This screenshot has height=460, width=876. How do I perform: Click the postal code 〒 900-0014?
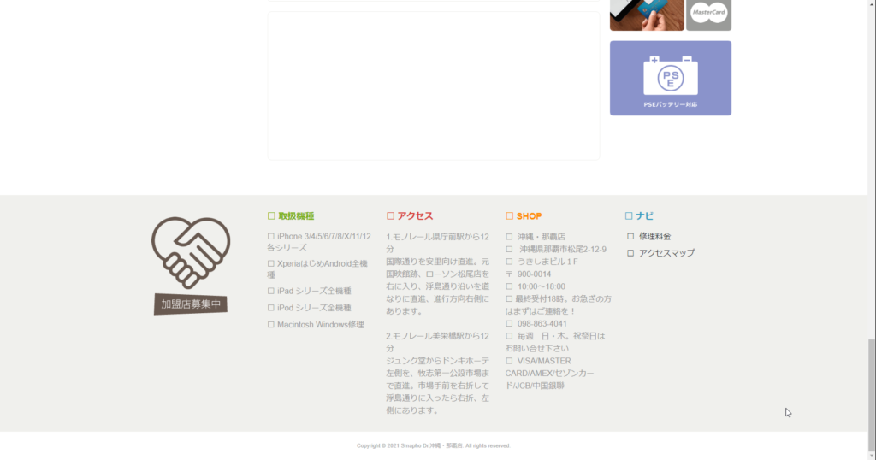point(529,274)
